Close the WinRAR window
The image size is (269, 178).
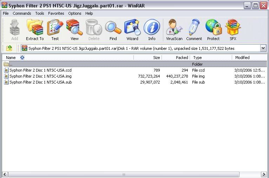click(x=263, y=6)
